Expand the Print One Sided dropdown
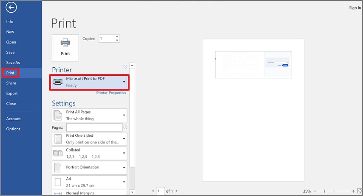The height and width of the screenshot is (196, 363). pyautogui.click(x=89, y=139)
